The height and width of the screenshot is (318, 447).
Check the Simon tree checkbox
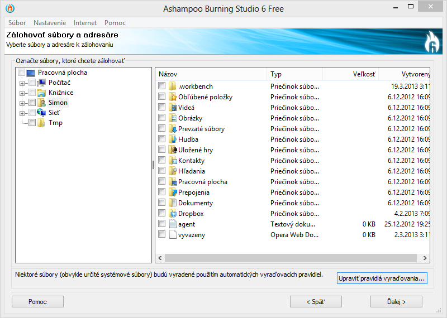(32, 103)
